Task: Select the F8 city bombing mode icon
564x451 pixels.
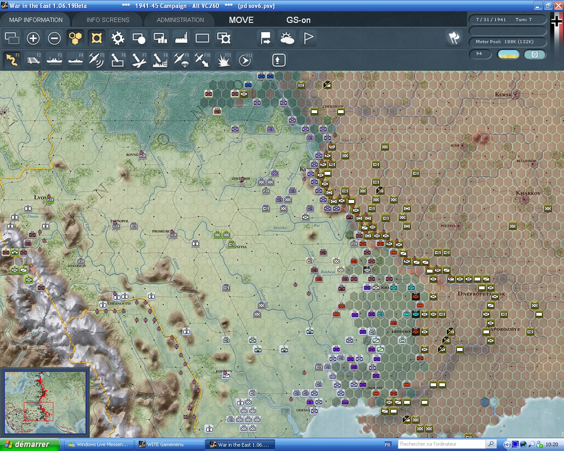Action: pyautogui.click(x=160, y=60)
